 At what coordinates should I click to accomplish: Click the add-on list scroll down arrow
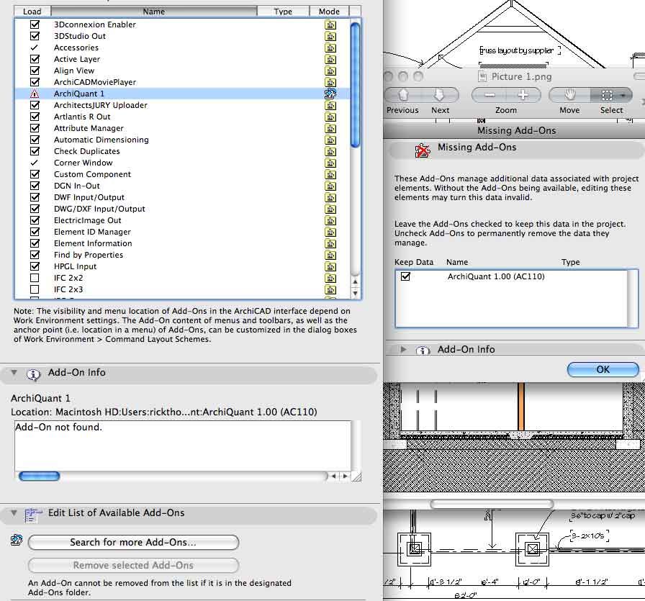point(355,293)
